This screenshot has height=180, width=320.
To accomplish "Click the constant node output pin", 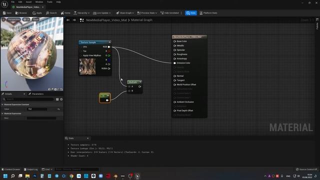I will pos(107,100).
